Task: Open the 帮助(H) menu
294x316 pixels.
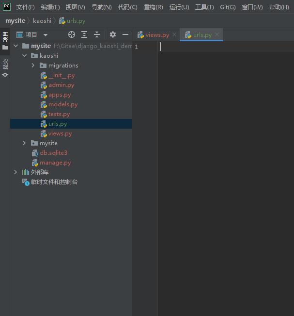Action: [x=279, y=7]
